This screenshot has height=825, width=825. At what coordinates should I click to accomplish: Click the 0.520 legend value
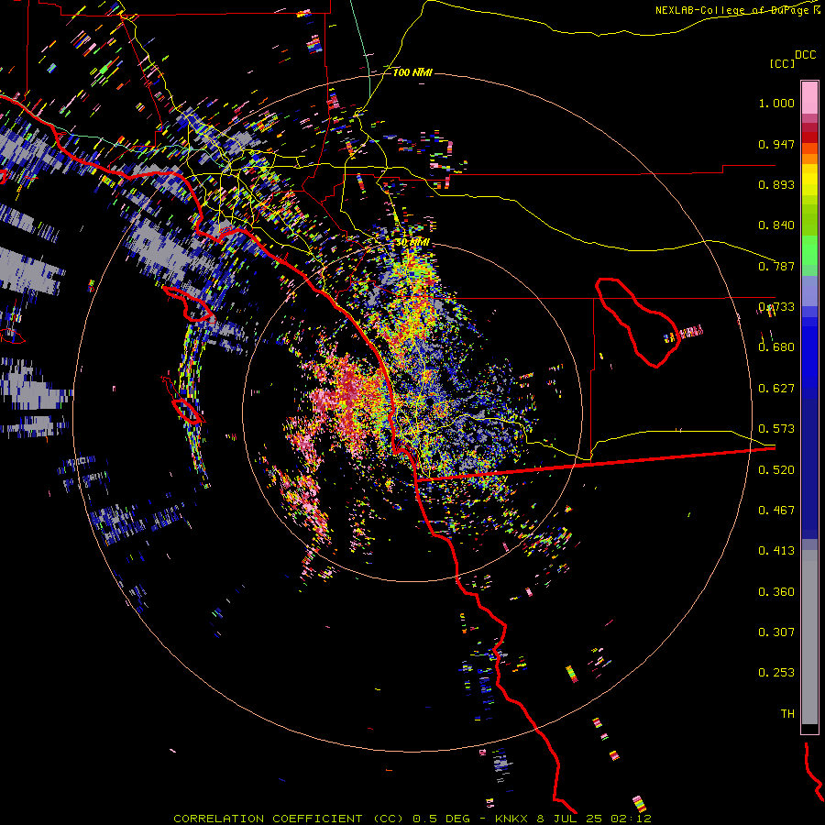tap(776, 470)
